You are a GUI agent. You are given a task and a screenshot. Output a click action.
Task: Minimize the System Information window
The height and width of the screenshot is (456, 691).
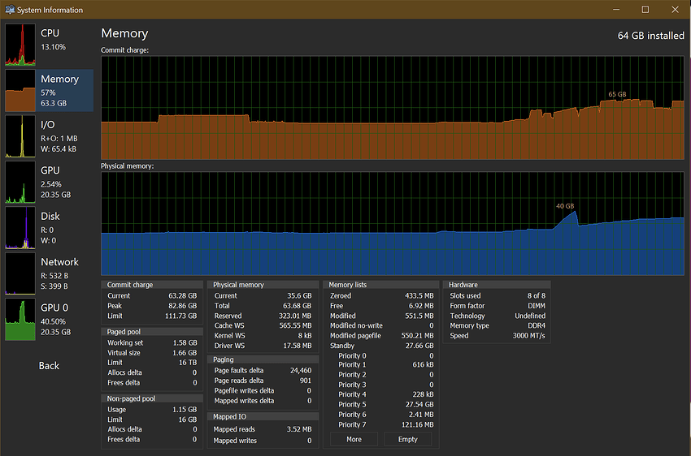(x=617, y=10)
